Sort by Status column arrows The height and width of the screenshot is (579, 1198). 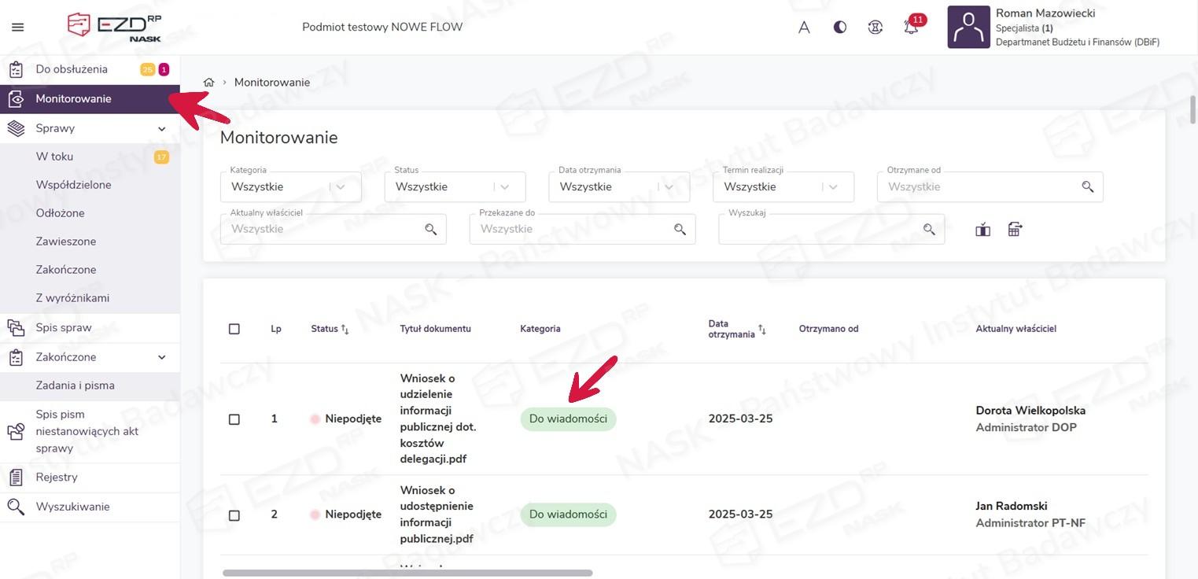tap(345, 330)
